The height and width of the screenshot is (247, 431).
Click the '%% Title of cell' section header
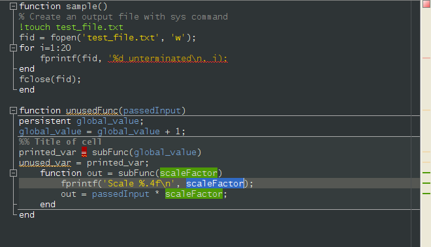[x=60, y=142]
